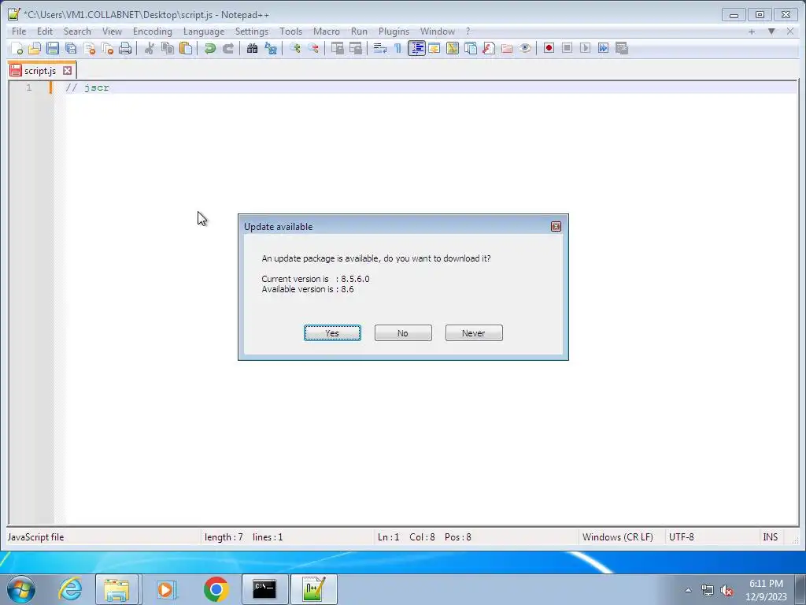
Task: Show hidden system tray icons arrow
Action: coord(688,590)
